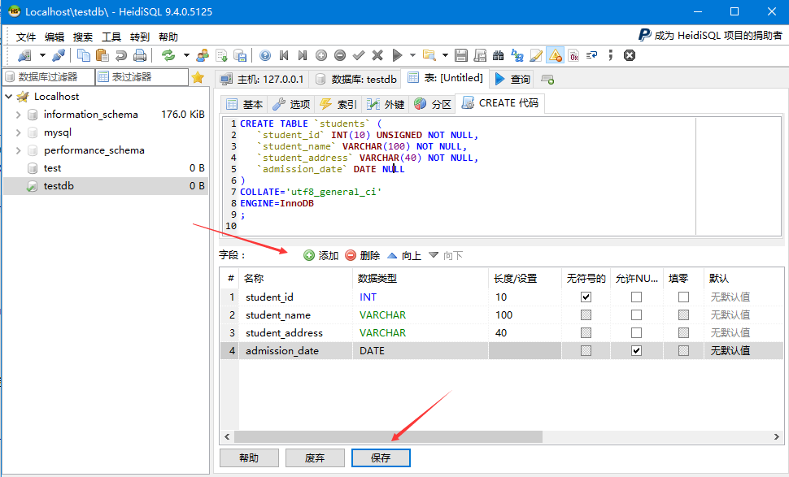This screenshot has width=789, height=477.
Task: Open the 工具 menu
Action: (111, 37)
